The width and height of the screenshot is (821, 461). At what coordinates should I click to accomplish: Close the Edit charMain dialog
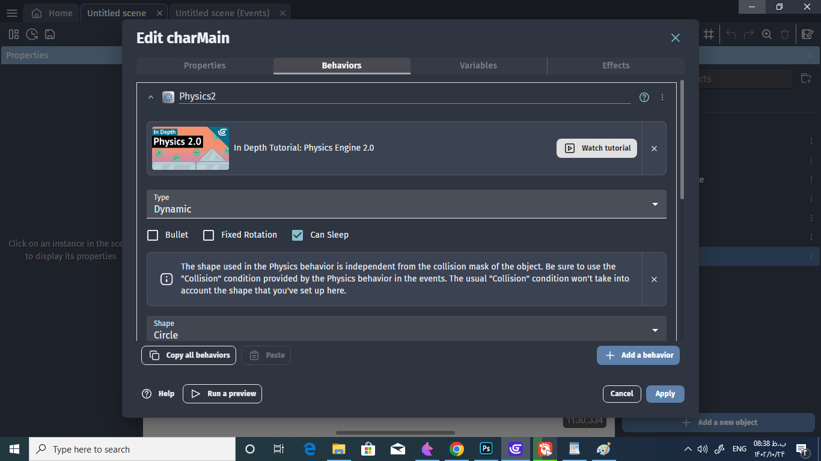[x=676, y=38]
